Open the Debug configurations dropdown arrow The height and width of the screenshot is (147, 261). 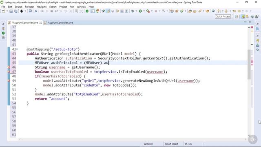coord(136,11)
